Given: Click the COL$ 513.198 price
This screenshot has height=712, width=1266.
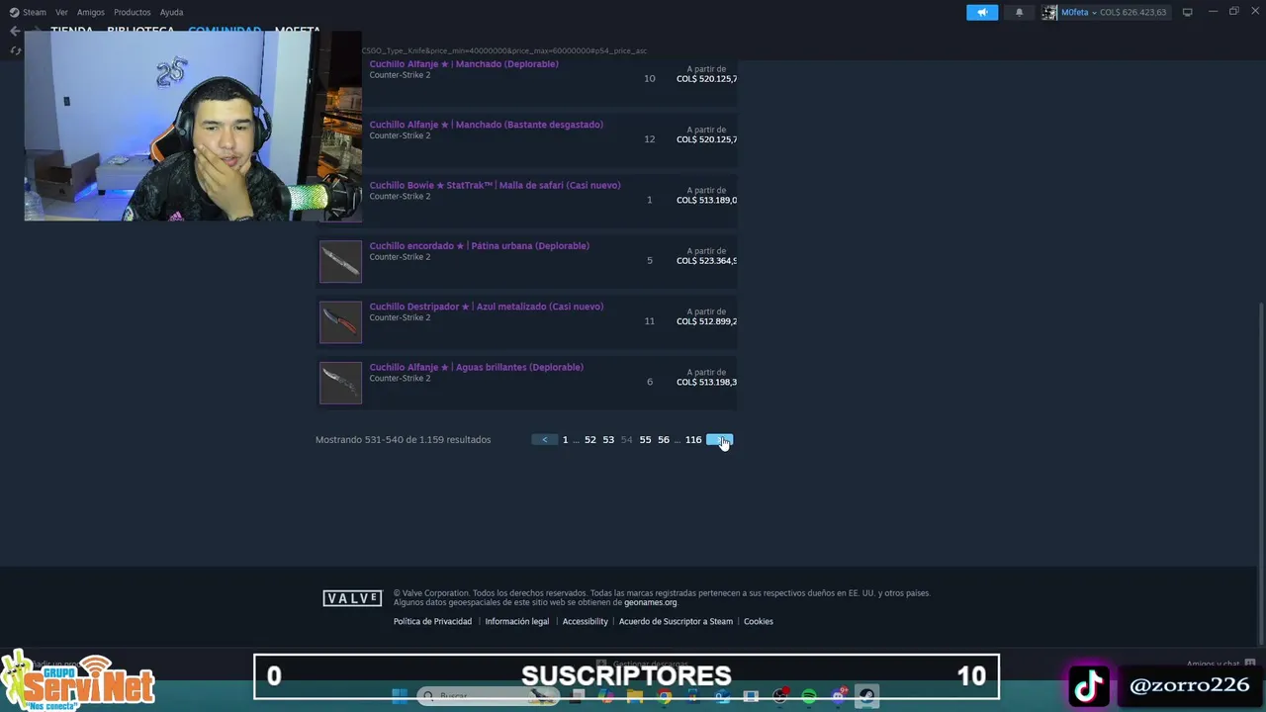Looking at the screenshot, I should pyautogui.click(x=706, y=382).
